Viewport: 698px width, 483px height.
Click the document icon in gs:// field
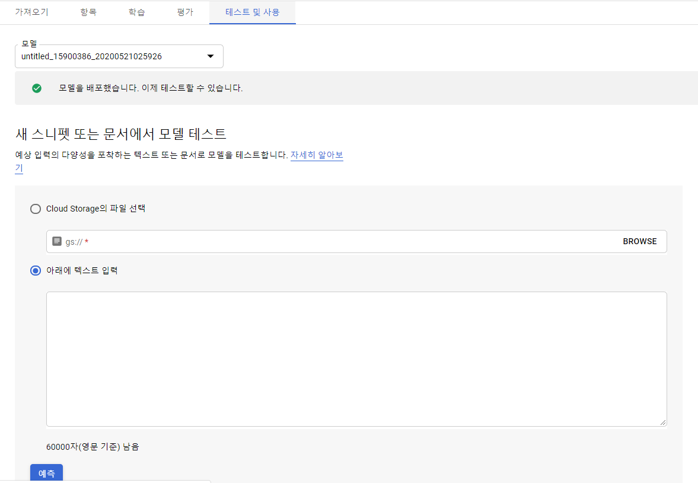[x=57, y=241]
